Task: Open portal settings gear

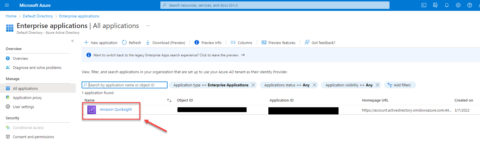Action: point(458,5)
